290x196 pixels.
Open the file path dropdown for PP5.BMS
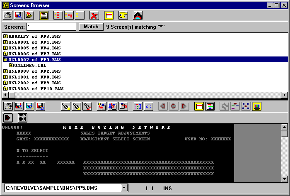pos(123,188)
